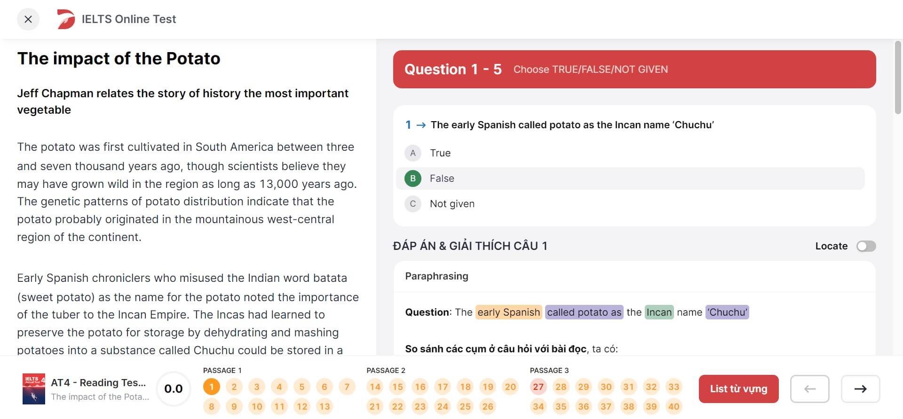Select question number 40
The height and width of the screenshot is (419, 903).
click(x=674, y=406)
